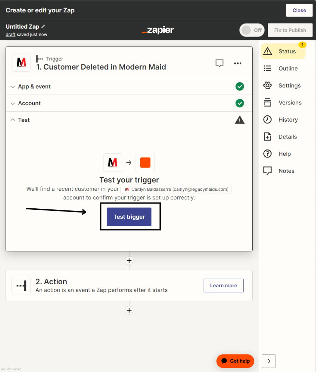
Task: Click the orange Zapier square icon
Action: (x=146, y=163)
